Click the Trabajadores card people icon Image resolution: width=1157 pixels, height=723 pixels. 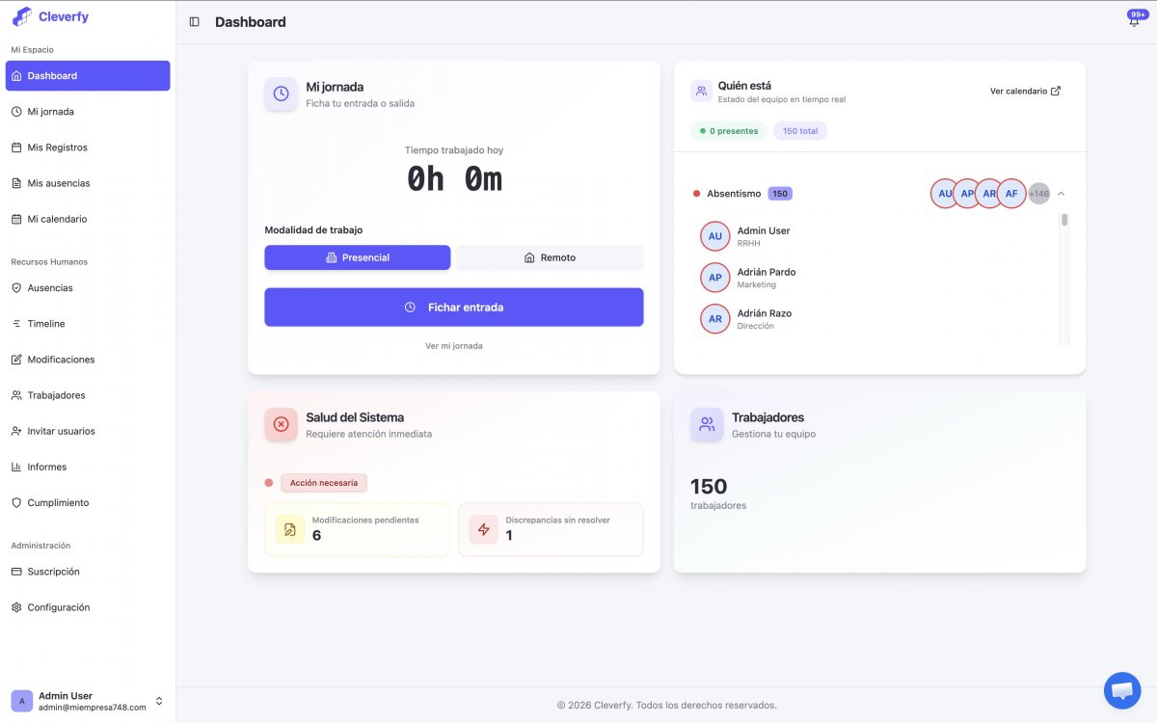(707, 424)
